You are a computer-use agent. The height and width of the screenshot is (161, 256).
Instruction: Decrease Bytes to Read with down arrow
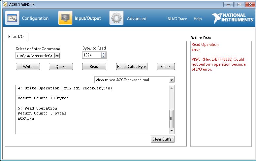103,56
